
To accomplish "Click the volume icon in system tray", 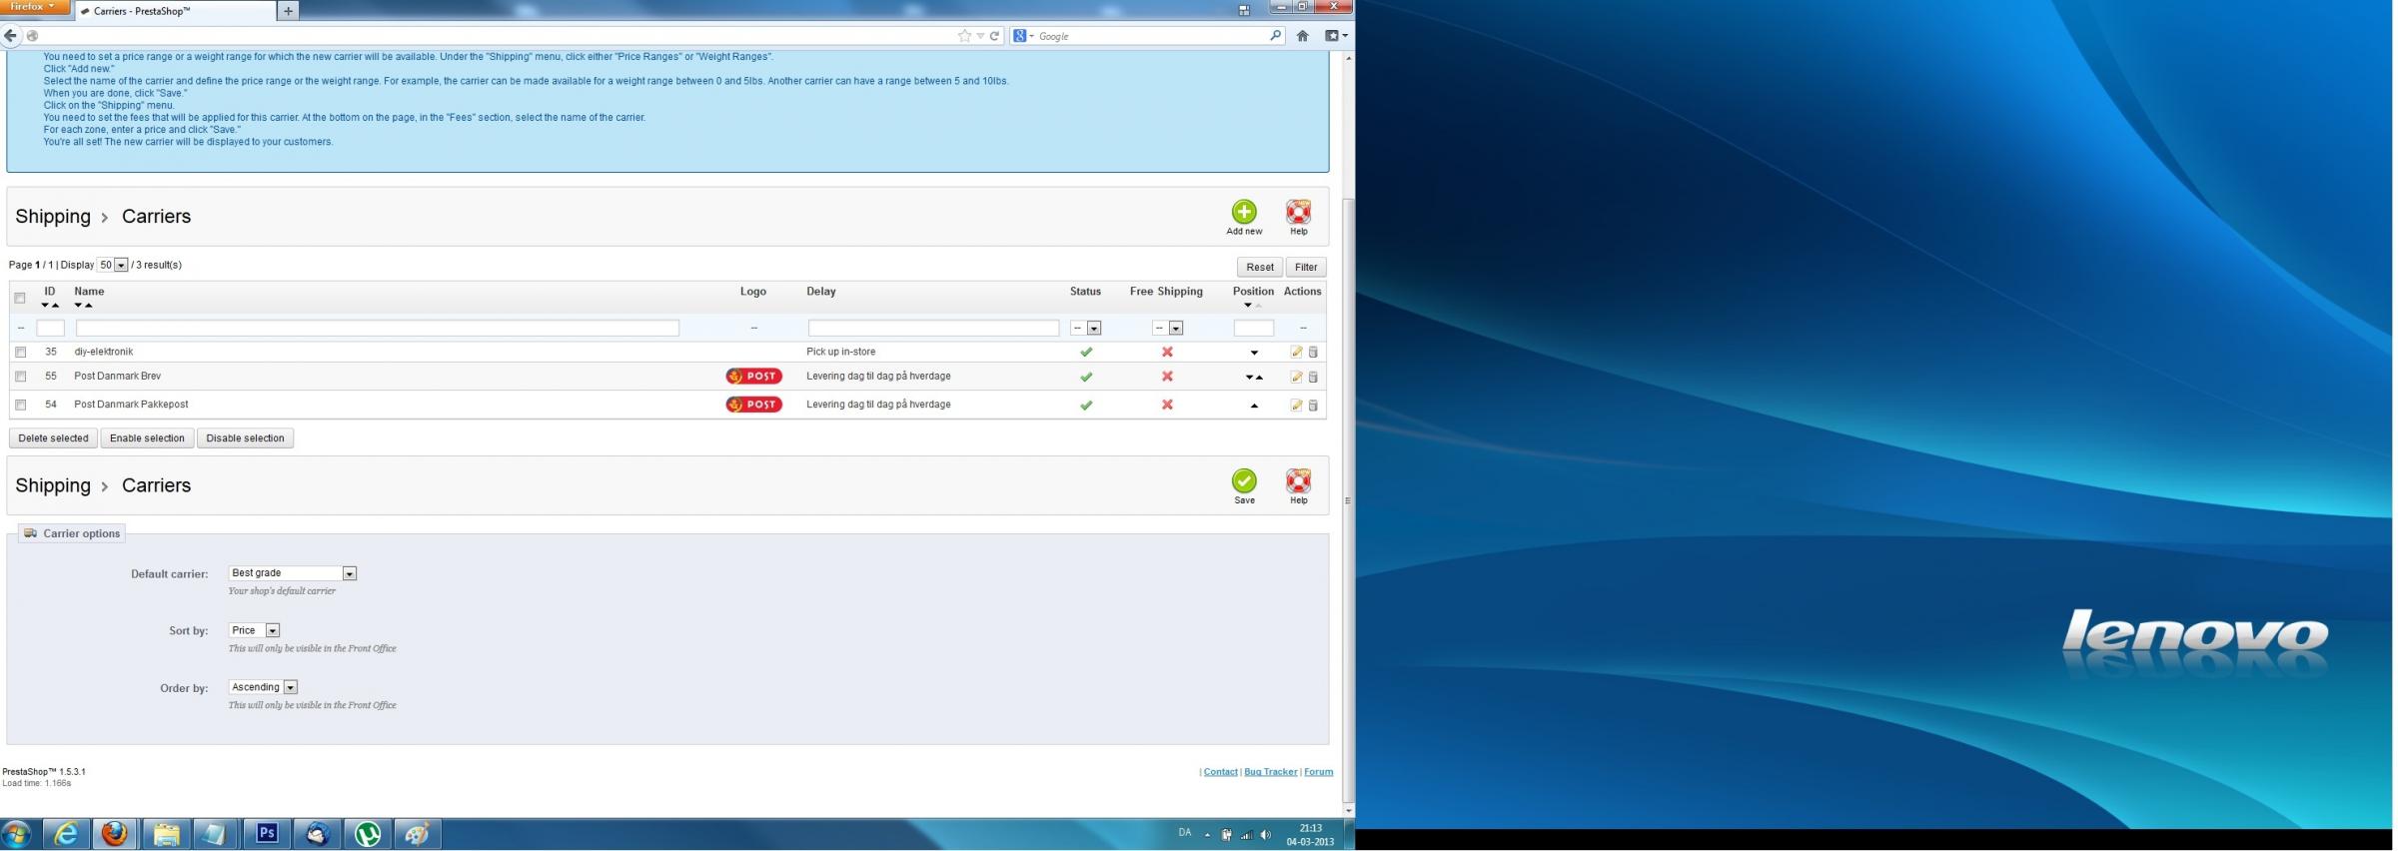I will tap(1266, 835).
